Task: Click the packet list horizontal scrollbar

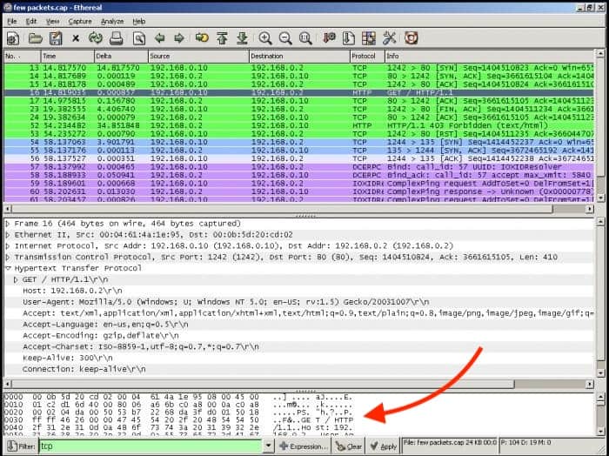Action: tap(298, 210)
